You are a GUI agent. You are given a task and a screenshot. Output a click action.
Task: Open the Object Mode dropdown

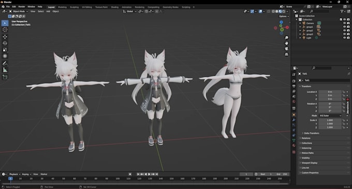(19, 11)
